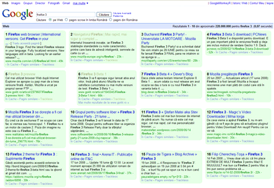The width and height of the screenshot is (274, 188).
Task: Open result 10 'Grupul pentru software liber'
Action: click(x=103, y=114)
